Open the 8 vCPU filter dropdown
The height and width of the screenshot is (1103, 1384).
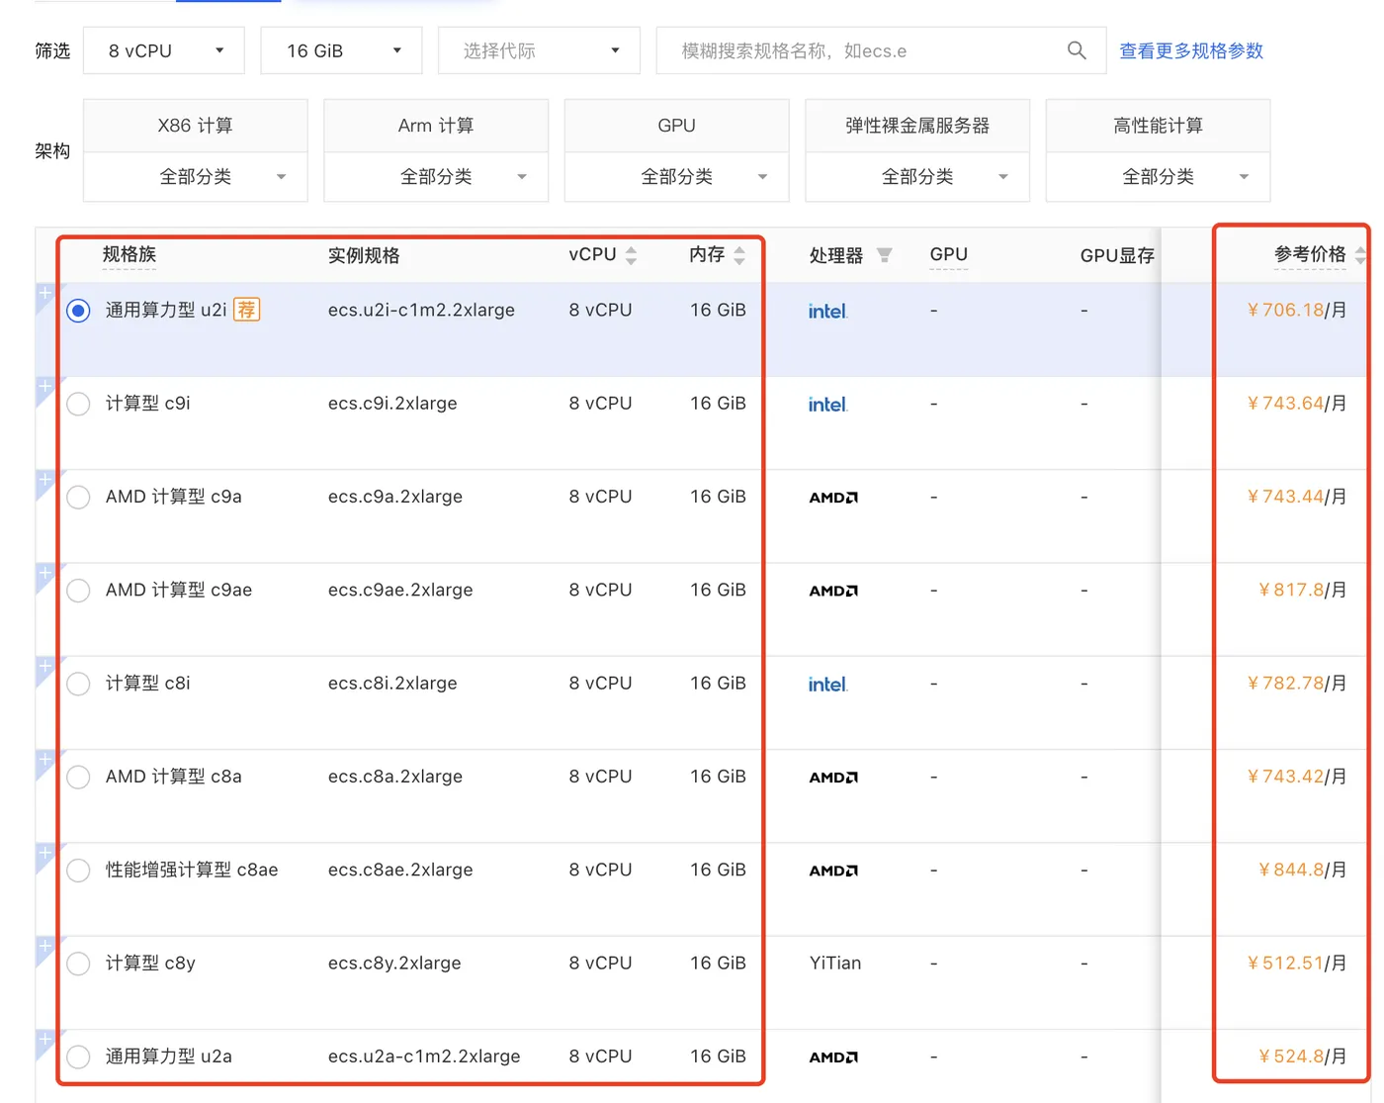coord(164,50)
